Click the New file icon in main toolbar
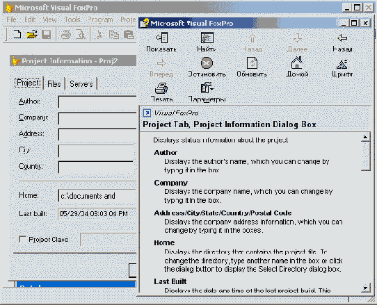377x305 pixels. [x=17, y=34]
